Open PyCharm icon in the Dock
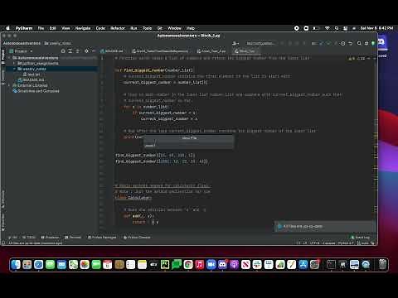Screen dimensions: 398x298 coord(165,265)
